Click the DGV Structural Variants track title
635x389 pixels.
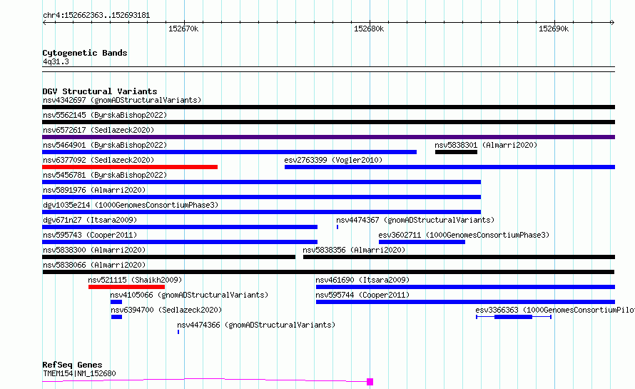click(100, 91)
